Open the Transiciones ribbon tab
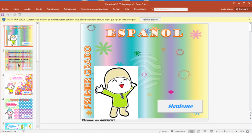This screenshot has height=133, width=252. point(53,9)
